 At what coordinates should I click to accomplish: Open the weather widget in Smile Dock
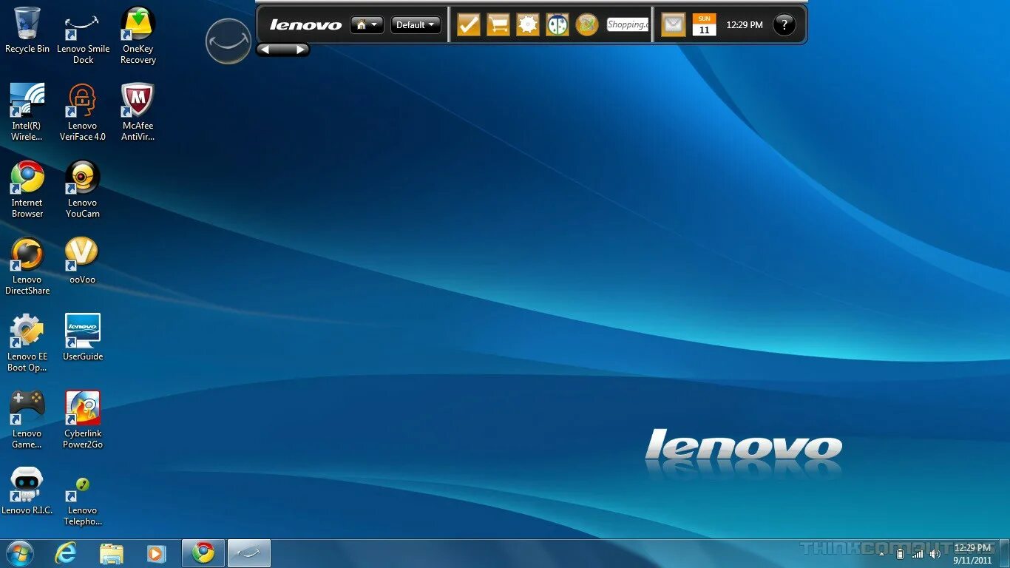click(557, 24)
